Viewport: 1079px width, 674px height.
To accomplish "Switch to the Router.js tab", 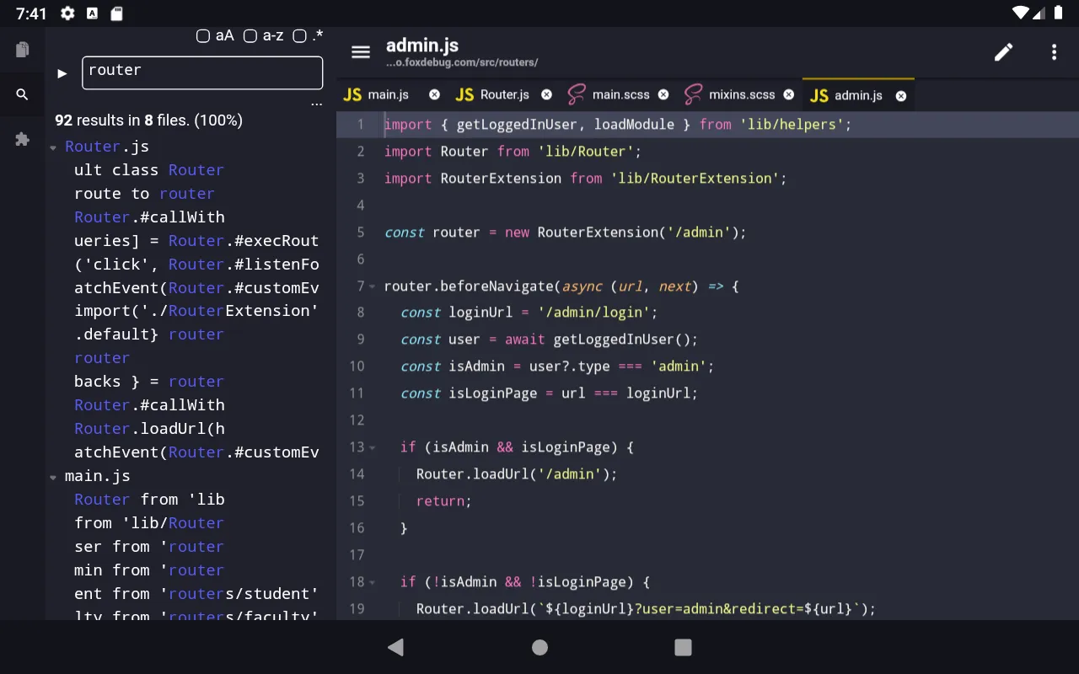I will click(x=505, y=95).
